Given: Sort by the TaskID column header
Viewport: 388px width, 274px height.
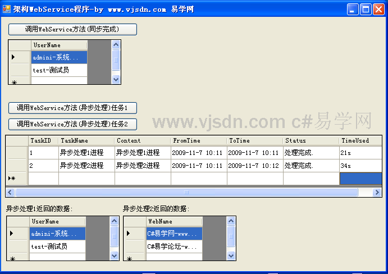Looking at the screenshot, I should [43, 140].
